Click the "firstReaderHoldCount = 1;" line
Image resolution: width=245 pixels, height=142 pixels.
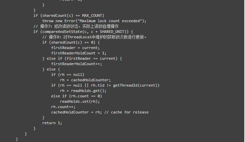(x=79, y=53)
